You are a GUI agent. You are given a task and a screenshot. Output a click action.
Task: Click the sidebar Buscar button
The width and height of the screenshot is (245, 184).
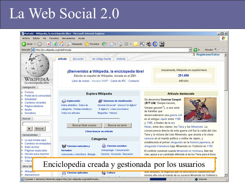[x=40, y=129]
